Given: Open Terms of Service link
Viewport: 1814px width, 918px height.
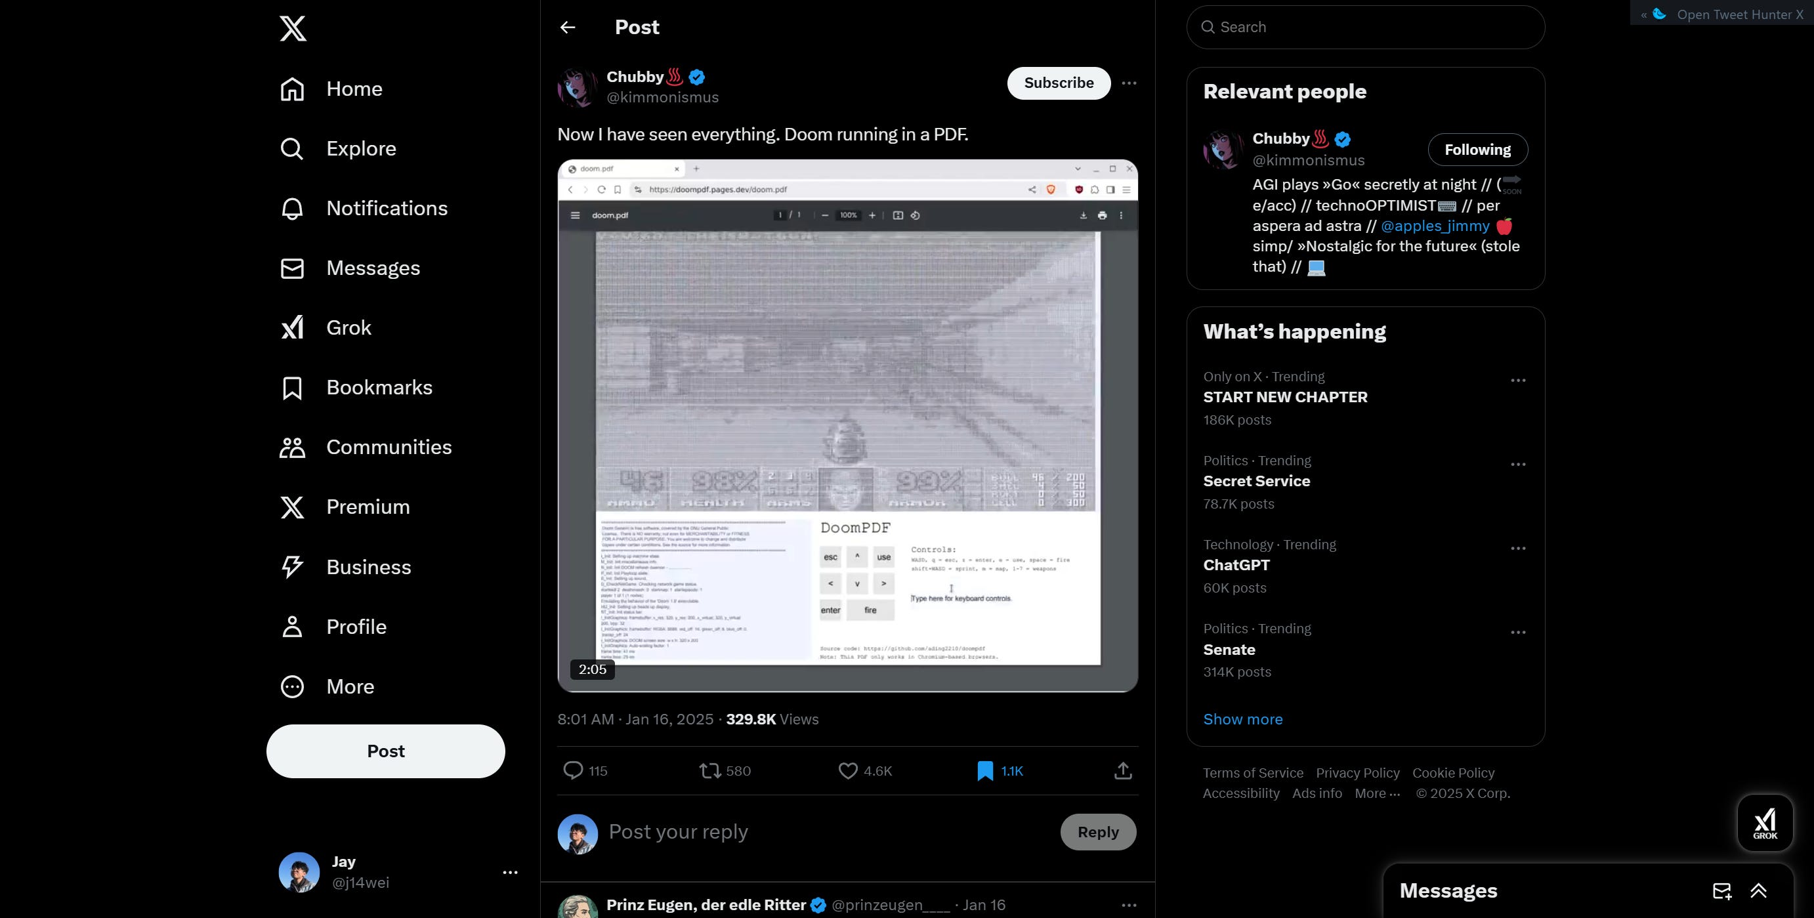Looking at the screenshot, I should pyautogui.click(x=1253, y=773).
